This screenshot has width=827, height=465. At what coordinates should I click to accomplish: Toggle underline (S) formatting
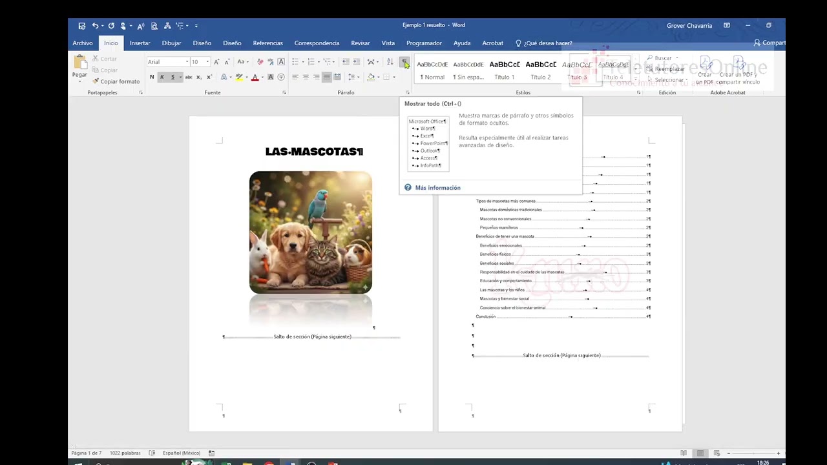[x=173, y=77]
